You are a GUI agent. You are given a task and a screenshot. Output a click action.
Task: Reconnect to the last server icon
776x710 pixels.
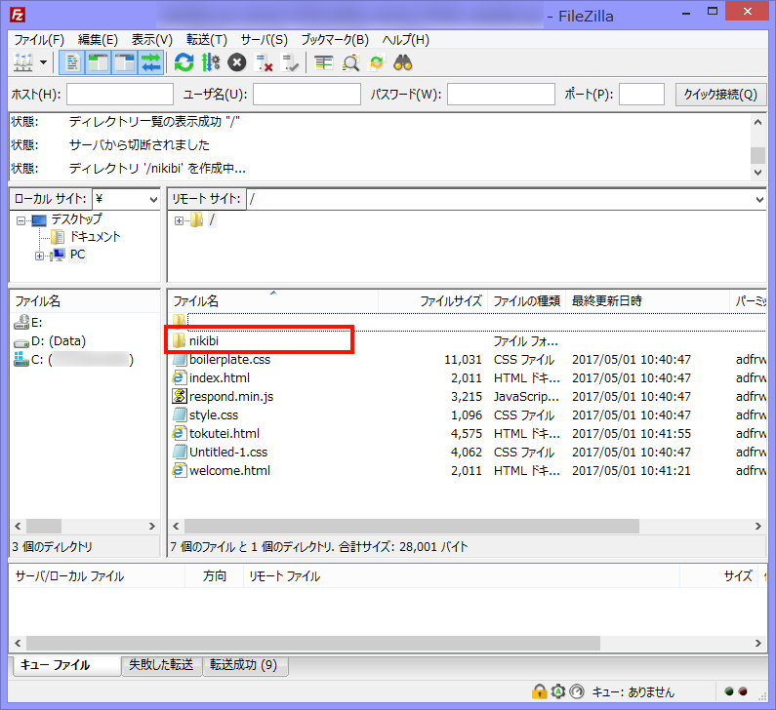tap(290, 62)
